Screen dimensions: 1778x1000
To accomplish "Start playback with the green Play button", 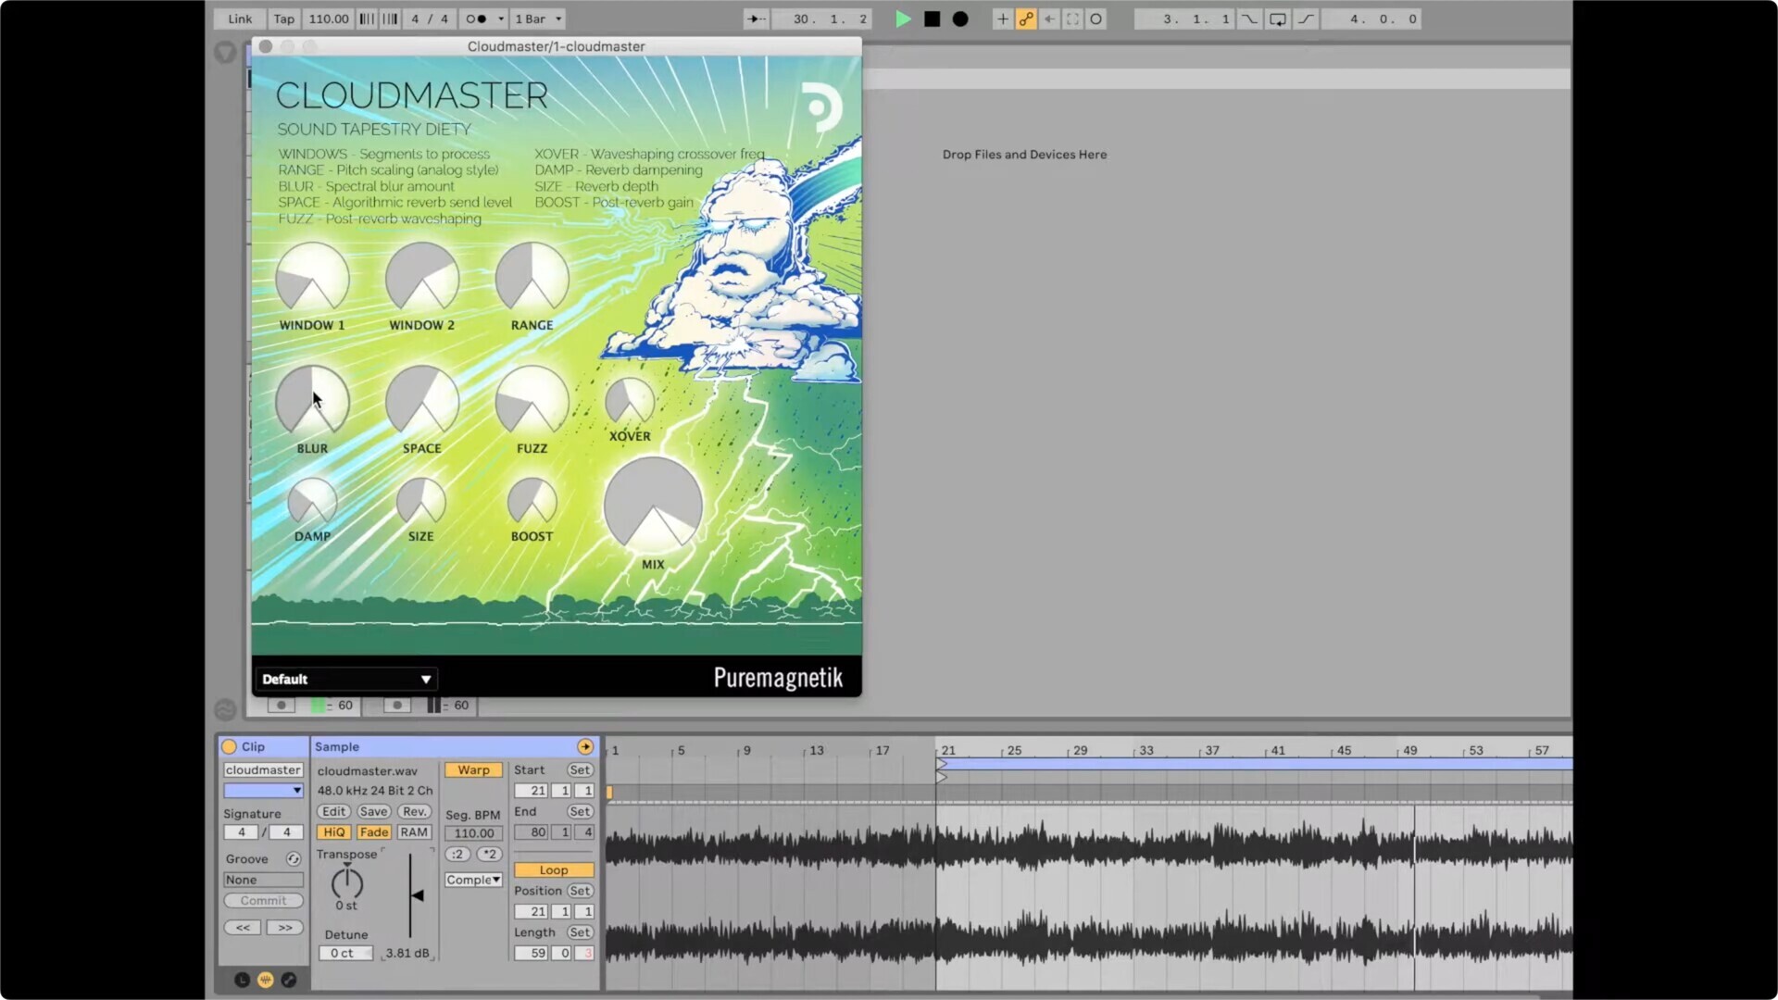I will pos(902,19).
